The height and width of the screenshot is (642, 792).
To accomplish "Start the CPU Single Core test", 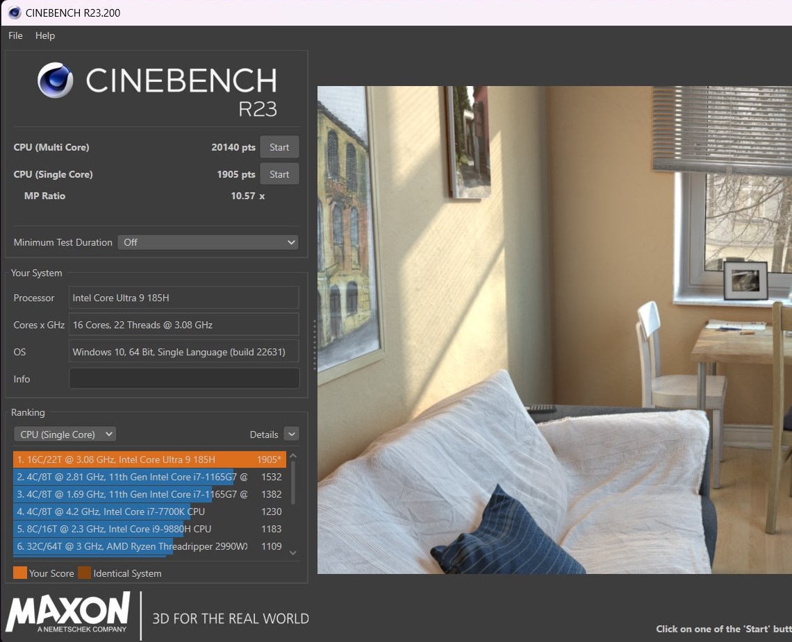I will 279,174.
